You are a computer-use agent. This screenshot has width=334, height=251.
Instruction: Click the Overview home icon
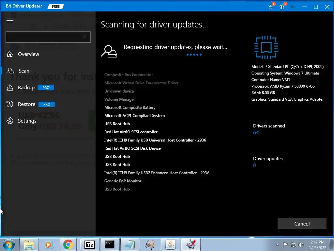pyautogui.click(x=10, y=54)
